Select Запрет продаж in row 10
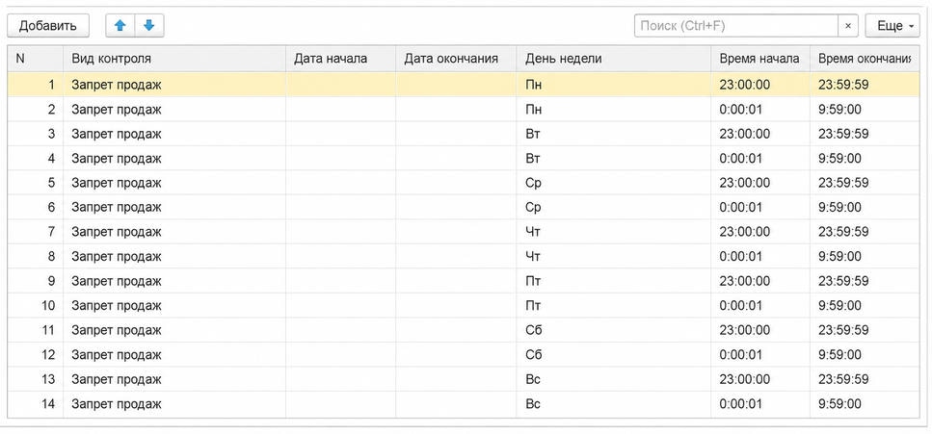Viewport: 932px width, 434px height. point(174,305)
